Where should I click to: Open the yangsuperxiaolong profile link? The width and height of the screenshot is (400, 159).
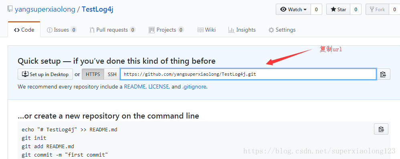(45, 10)
